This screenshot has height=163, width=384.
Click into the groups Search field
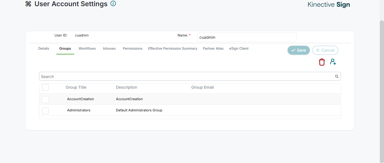click(186, 77)
